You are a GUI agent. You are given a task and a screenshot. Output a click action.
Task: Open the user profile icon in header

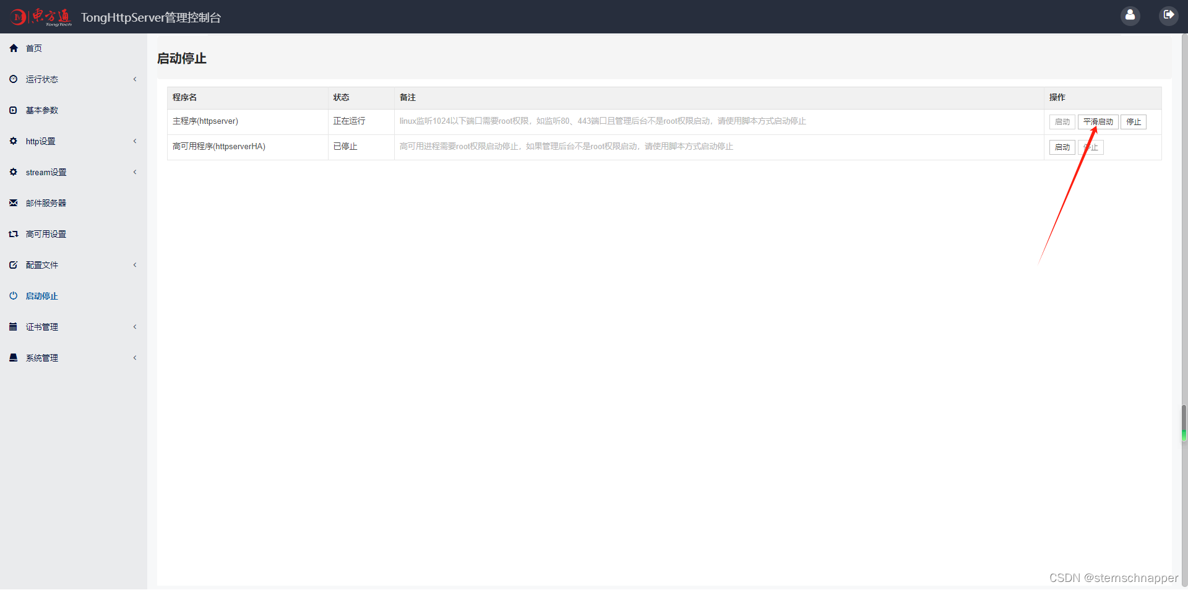click(x=1130, y=15)
